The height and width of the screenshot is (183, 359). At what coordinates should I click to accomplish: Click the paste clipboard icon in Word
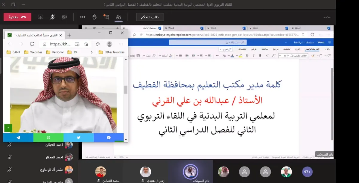321,56
